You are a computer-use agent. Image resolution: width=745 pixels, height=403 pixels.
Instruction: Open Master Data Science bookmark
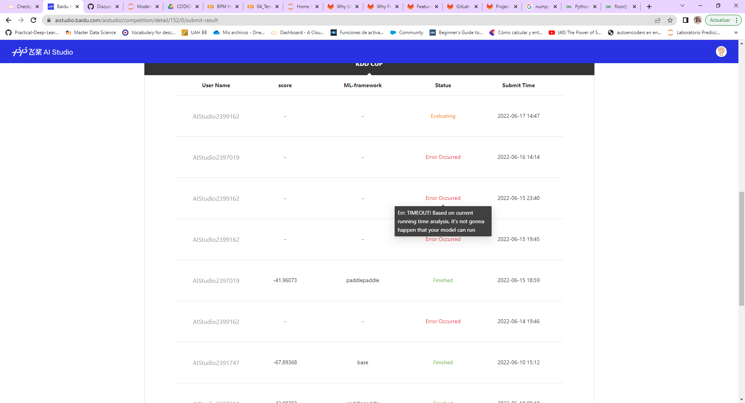click(x=91, y=33)
